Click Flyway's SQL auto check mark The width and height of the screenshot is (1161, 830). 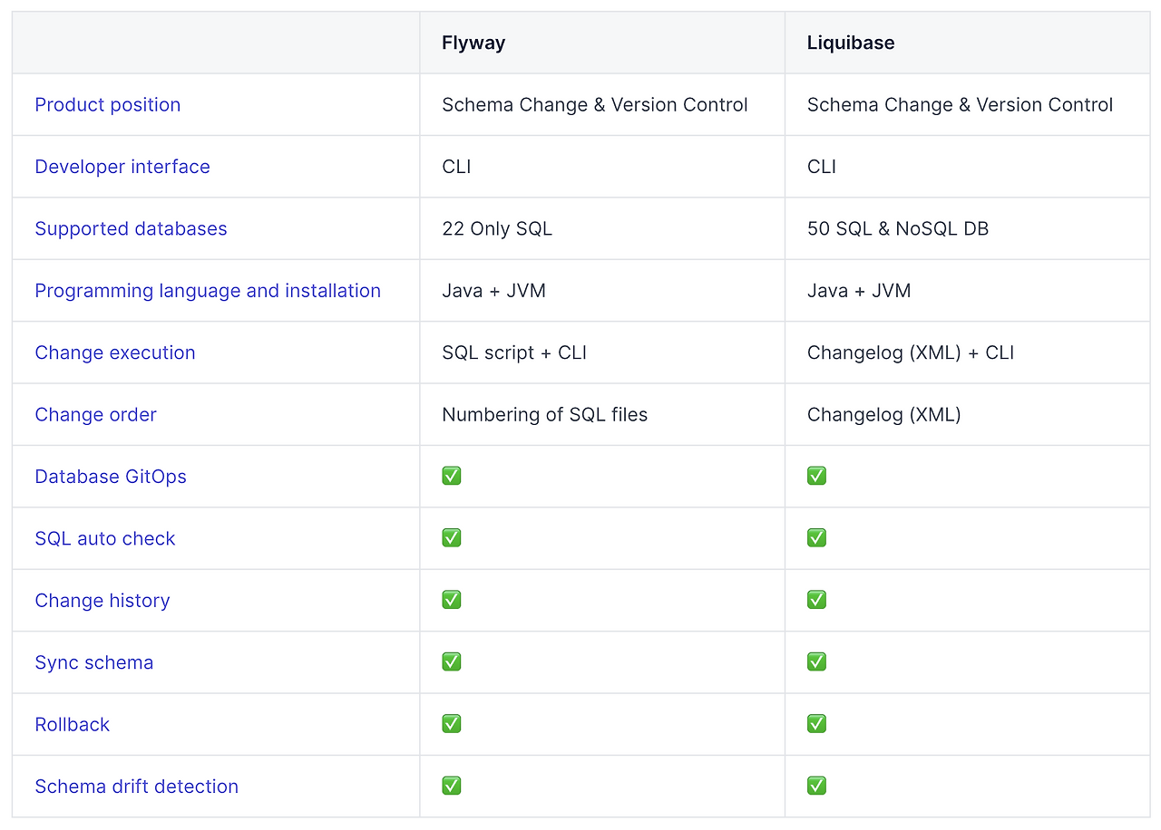452,538
